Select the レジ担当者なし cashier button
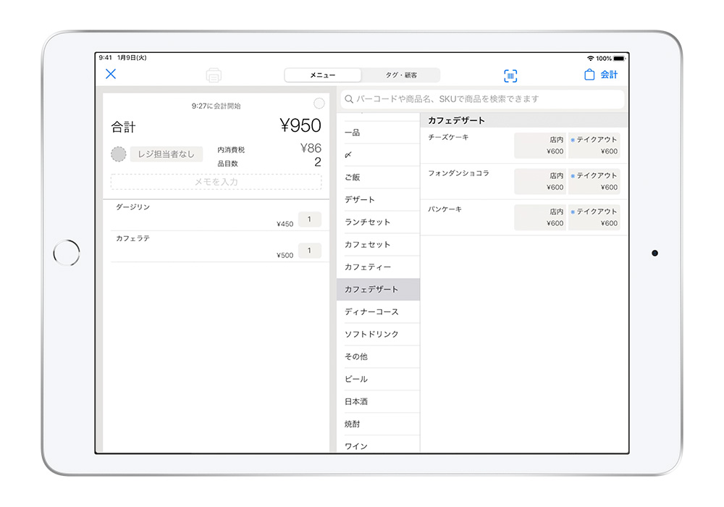Viewport: 724px width, 507px height. (x=167, y=154)
